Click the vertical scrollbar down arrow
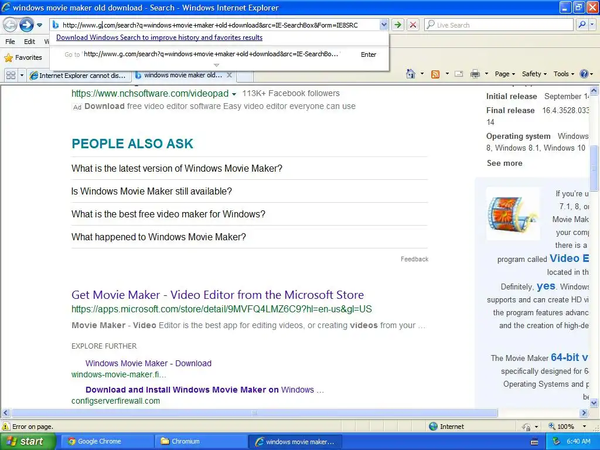This screenshot has width=600, height=450. click(594, 403)
